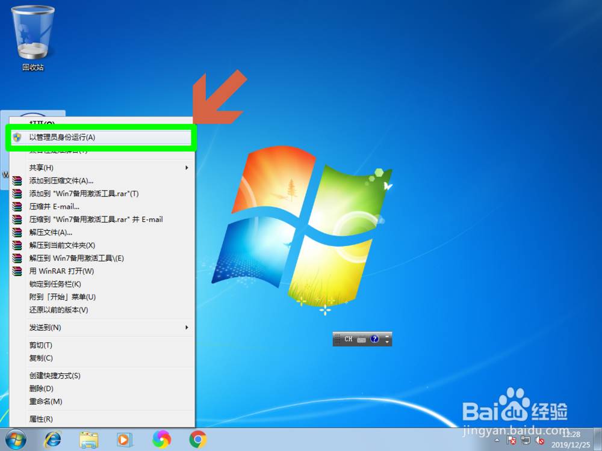Click WinRAR icon beside 解压到 Win7备用激活工具\
Viewport: 602px width, 451px height.
pyautogui.click(x=17, y=258)
